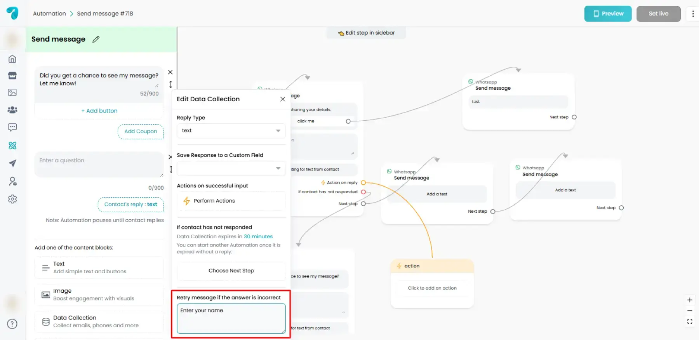Open the settings gear in sidebar
This screenshot has width=699, height=340.
coord(12,199)
